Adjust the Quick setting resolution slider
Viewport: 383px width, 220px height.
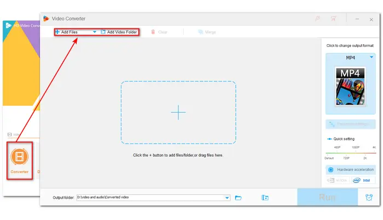351,153
